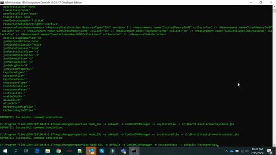Switch to Outlook on the taskbar
The height and width of the screenshot is (155, 276).
tap(91, 151)
